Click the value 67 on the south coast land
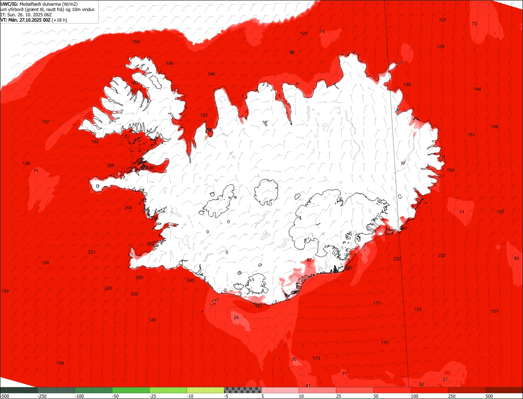Image resolution: width=523 pixels, height=399 pixels. pos(309,260)
